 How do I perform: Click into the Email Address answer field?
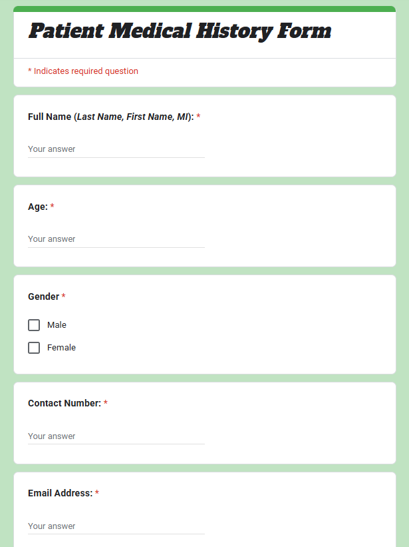point(116,526)
